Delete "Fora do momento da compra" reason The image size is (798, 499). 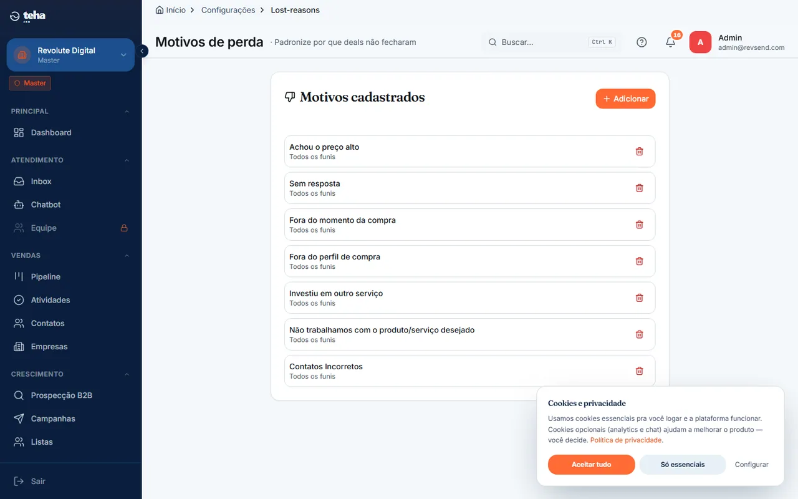click(639, 225)
